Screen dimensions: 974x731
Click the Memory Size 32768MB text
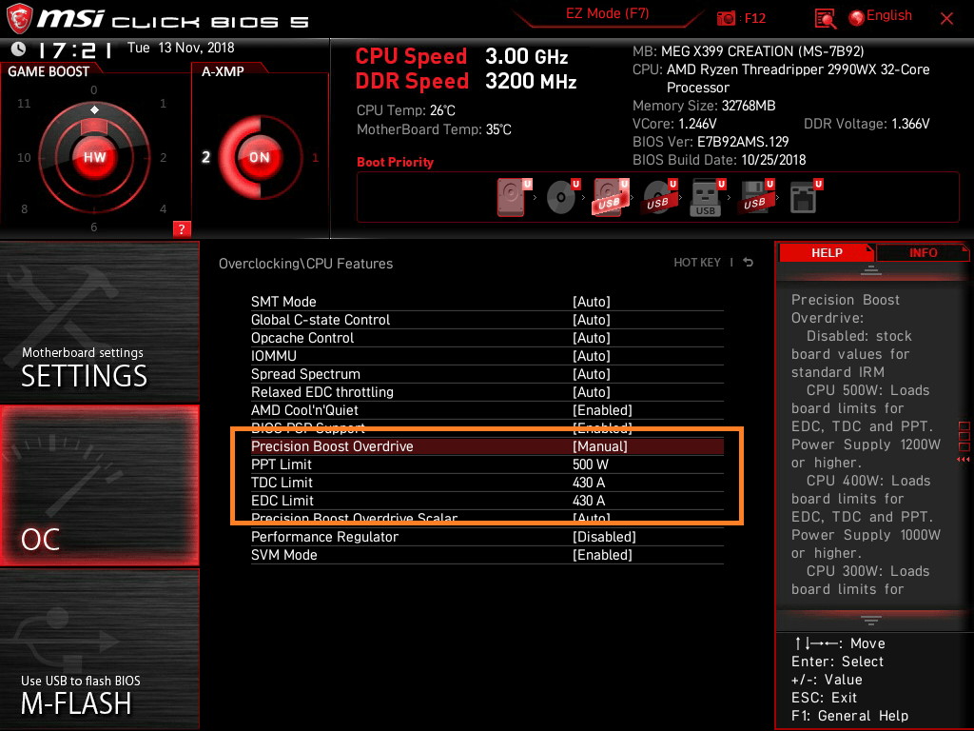pos(704,106)
